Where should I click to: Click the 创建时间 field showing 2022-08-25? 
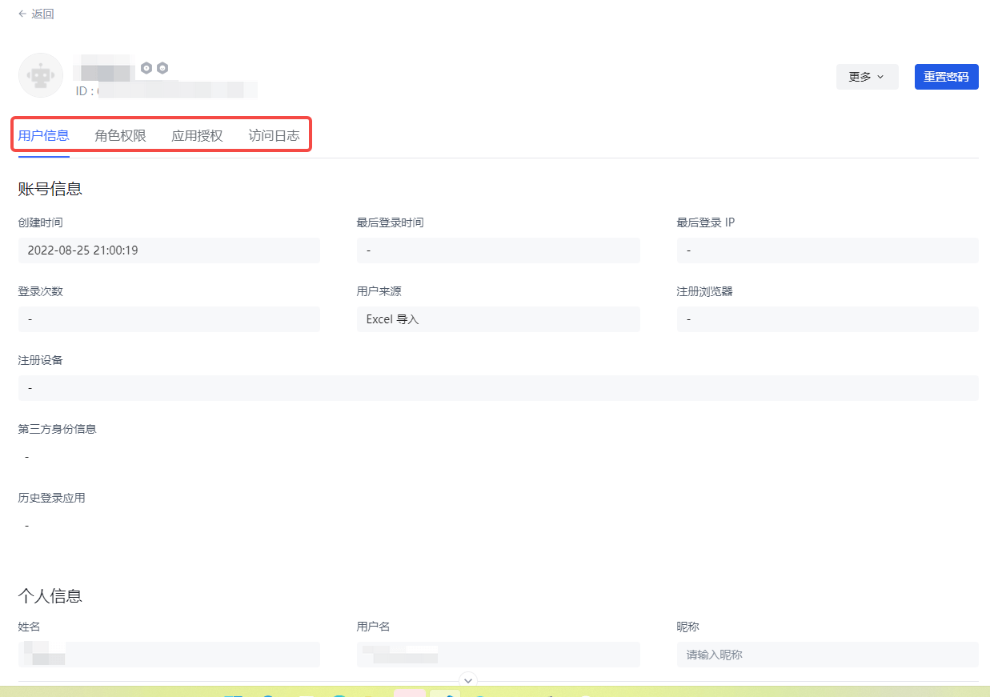[169, 250]
